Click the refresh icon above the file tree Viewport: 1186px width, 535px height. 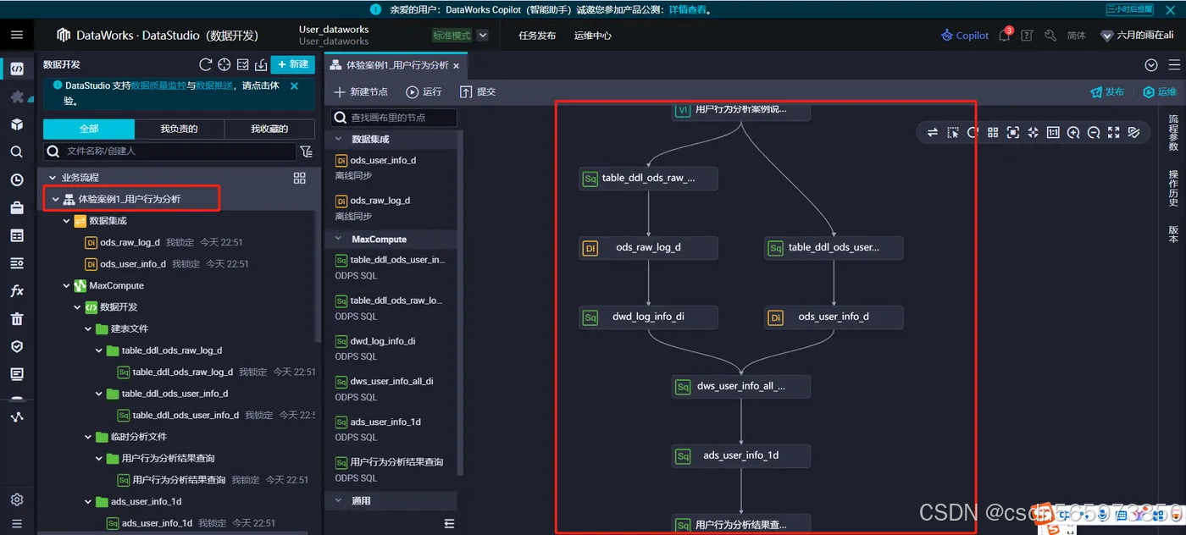point(205,64)
